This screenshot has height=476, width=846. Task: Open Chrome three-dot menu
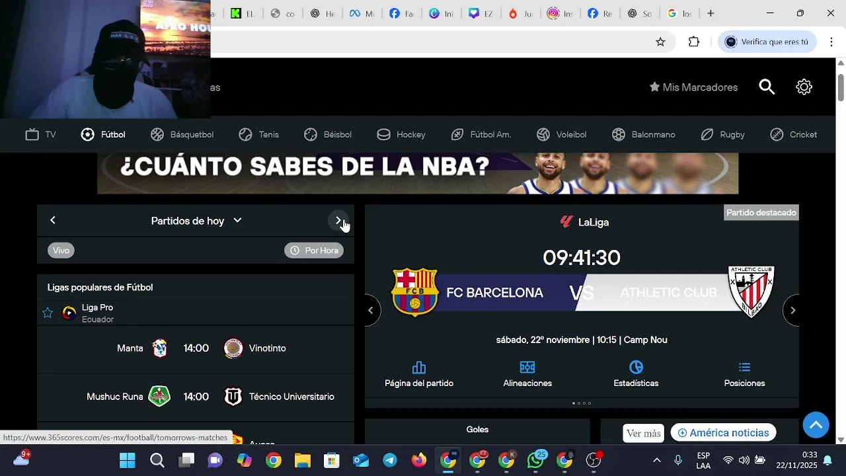(x=831, y=42)
